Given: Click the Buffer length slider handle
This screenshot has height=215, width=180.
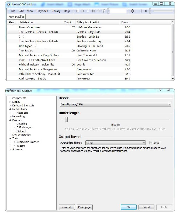Looking at the screenshot, I should tap(67, 119).
